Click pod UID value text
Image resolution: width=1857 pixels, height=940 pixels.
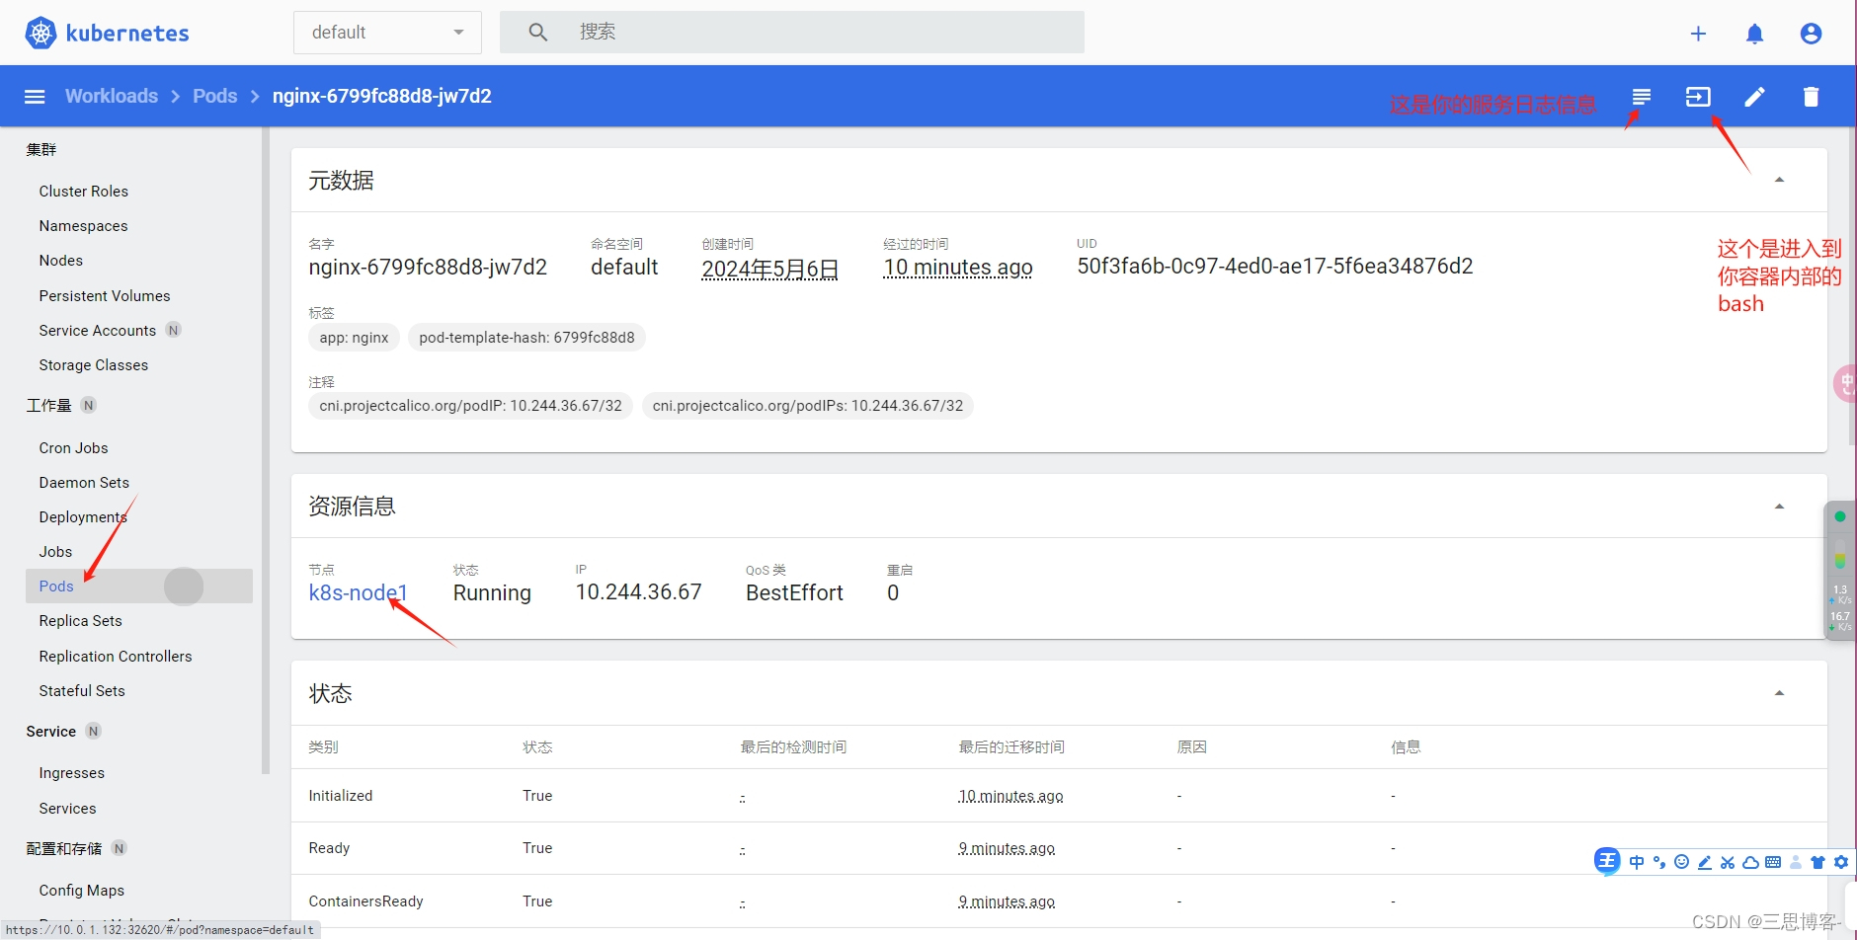pyautogui.click(x=1274, y=267)
